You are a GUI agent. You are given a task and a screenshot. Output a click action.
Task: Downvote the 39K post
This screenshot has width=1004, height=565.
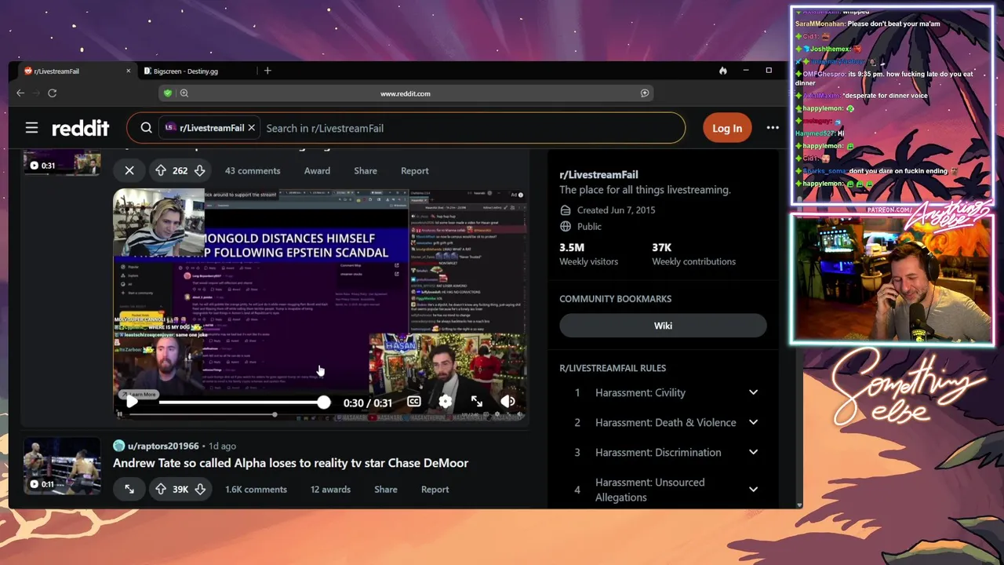200,489
